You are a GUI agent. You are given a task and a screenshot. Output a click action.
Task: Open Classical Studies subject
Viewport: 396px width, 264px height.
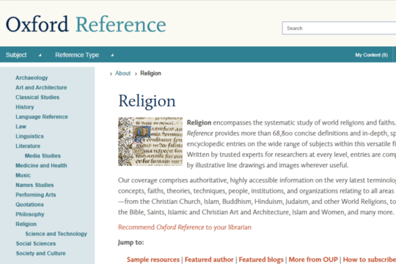pyautogui.click(x=37, y=98)
